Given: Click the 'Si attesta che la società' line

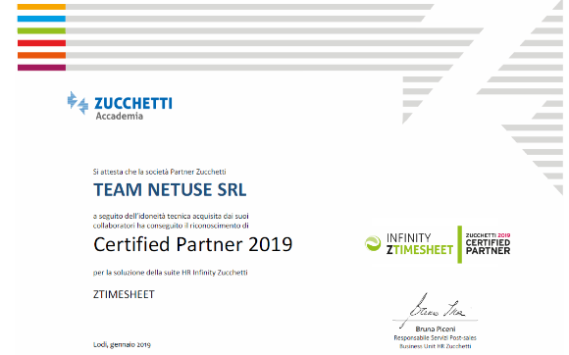Looking at the screenshot, I should 159,172.
